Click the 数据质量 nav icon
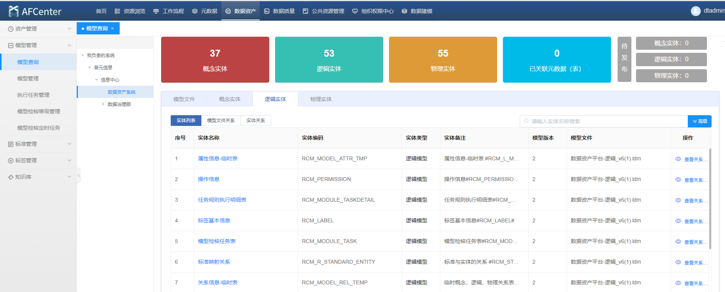Screen dimensions: 725x292 click(x=267, y=11)
